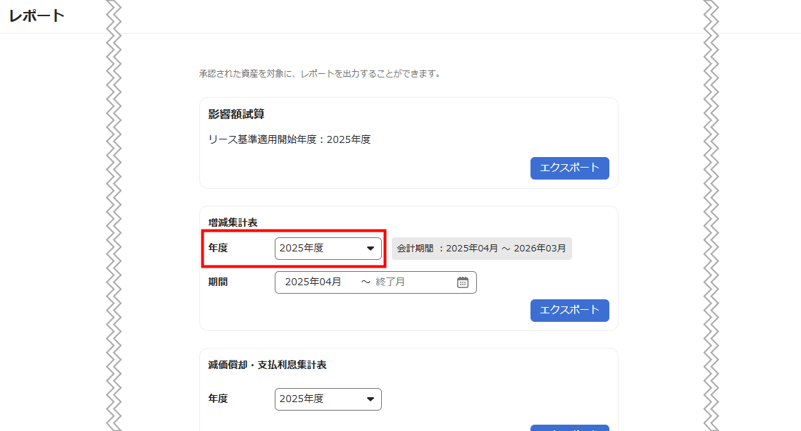Screen dimensions: 801x431
Task: Click the caret arrow of 増減集計表 年度 selector
Action: [x=371, y=249]
